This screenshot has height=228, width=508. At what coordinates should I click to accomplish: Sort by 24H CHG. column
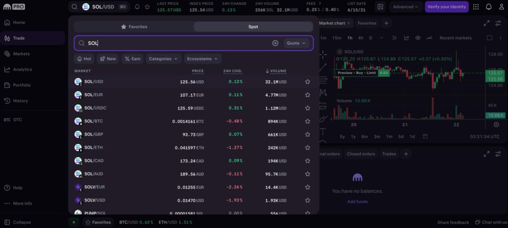[x=233, y=71]
